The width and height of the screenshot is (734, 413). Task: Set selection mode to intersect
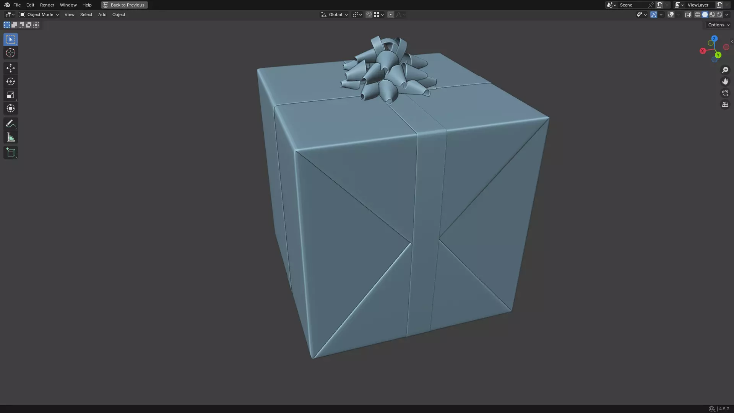tap(36, 25)
